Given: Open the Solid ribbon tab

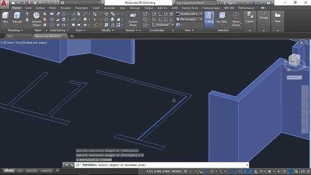Looking at the screenshot, I should pos(28,8).
